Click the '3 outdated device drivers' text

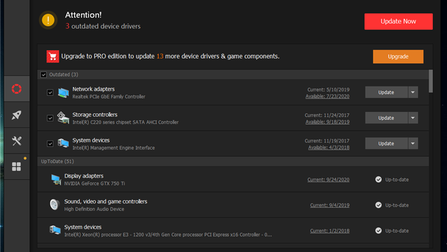coord(103,26)
